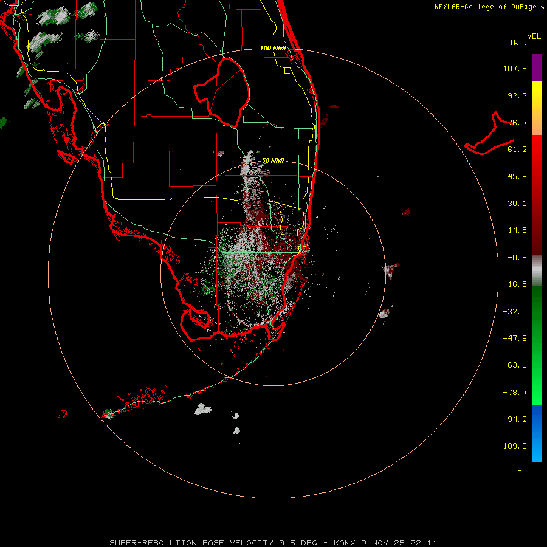Click the [KT] units label

click(x=519, y=42)
